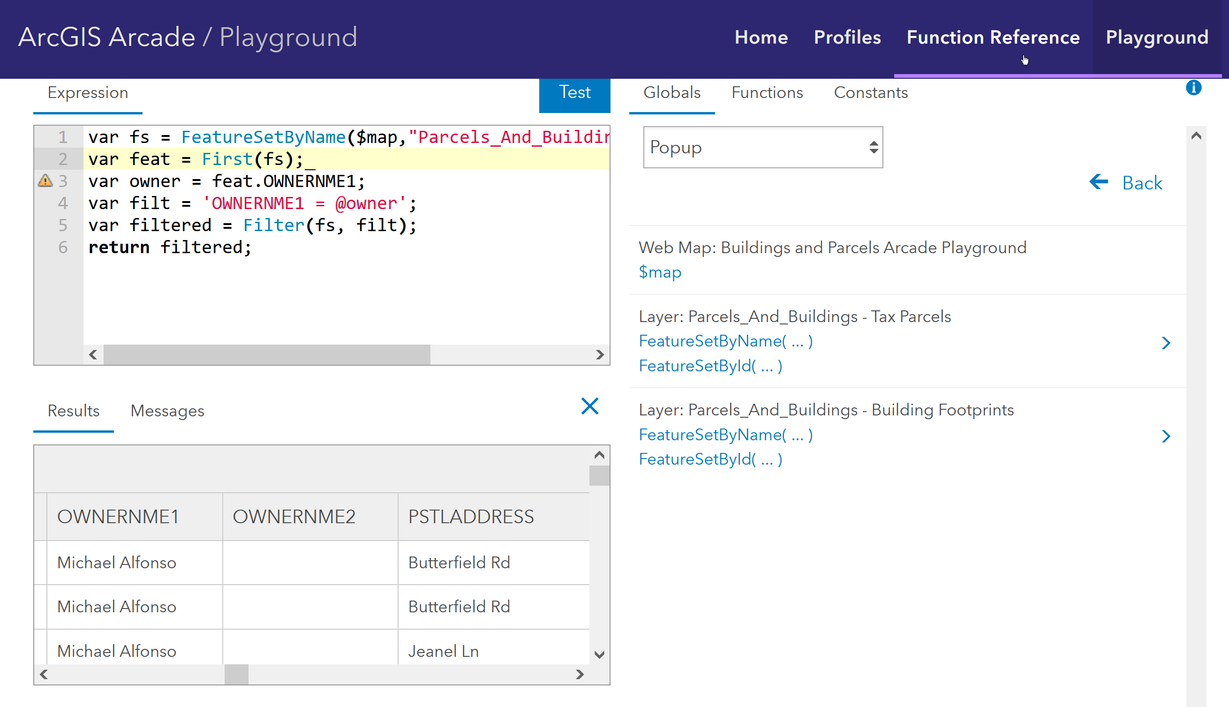Click the warning icon on line 3
The width and height of the screenshot is (1229, 707).
[x=45, y=181]
